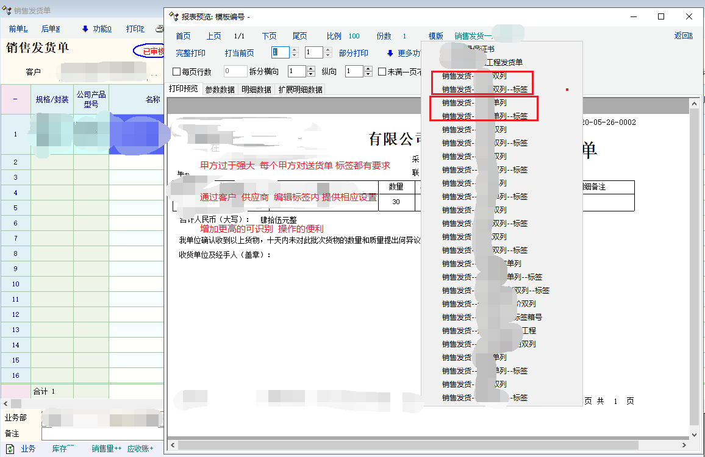This screenshot has height=457, width=705.
Task: Enable the 每页行数 checkbox
Action: tap(177, 72)
